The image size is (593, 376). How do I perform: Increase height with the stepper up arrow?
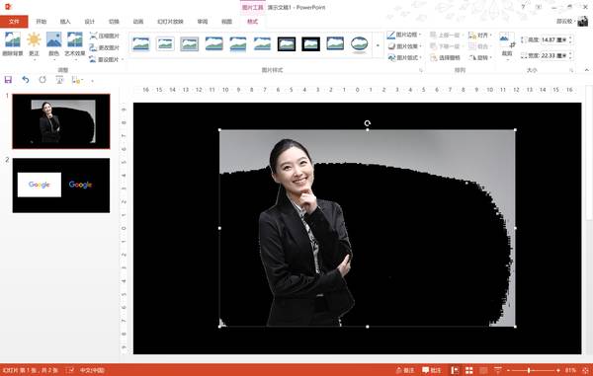coord(570,38)
